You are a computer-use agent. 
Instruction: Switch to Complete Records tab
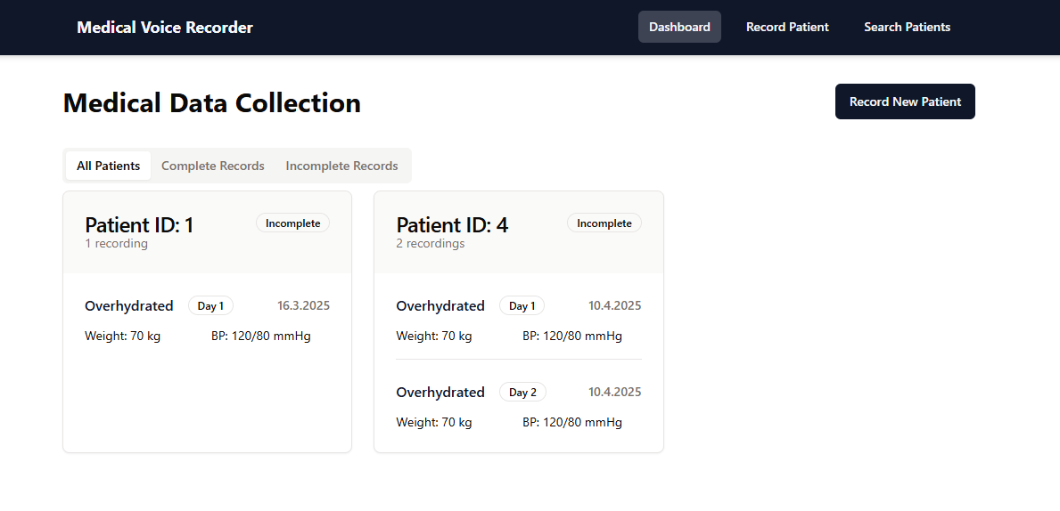tap(212, 166)
